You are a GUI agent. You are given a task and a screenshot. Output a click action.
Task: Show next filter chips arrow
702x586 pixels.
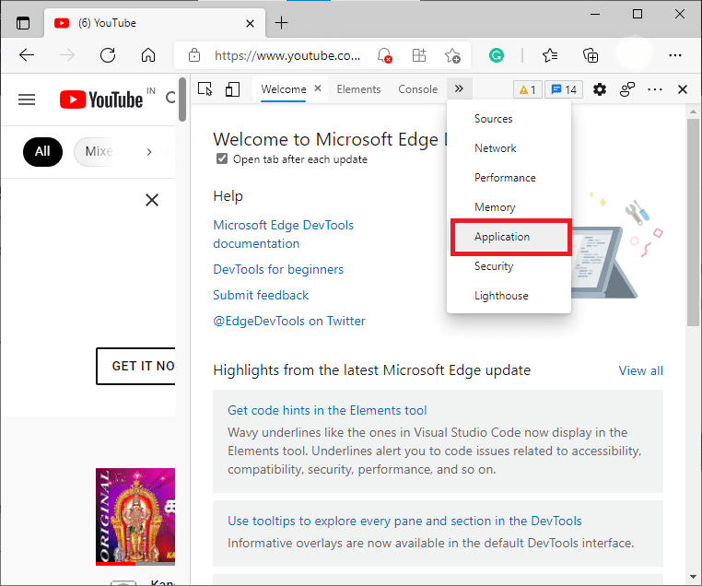click(149, 152)
